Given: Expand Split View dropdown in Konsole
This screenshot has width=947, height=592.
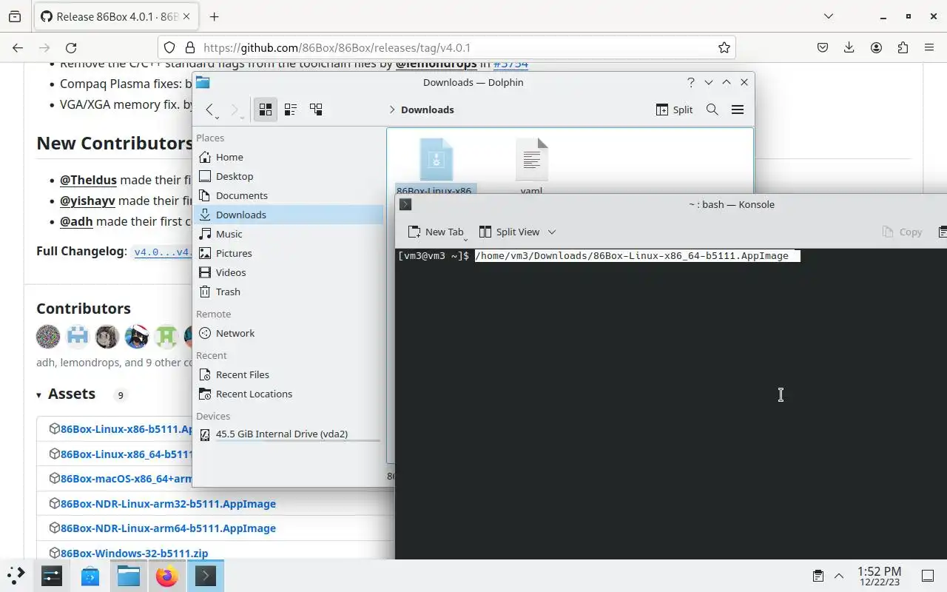Looking at the screenshot, I should (x=551, y=232).
